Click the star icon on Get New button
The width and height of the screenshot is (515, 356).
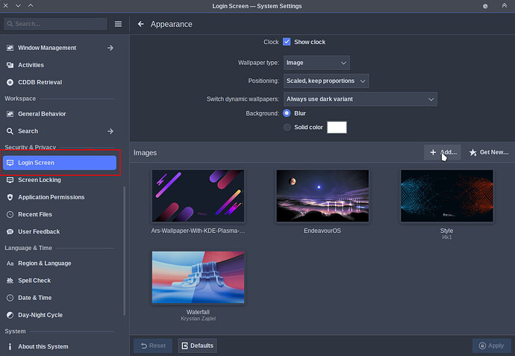click(473, 152)
